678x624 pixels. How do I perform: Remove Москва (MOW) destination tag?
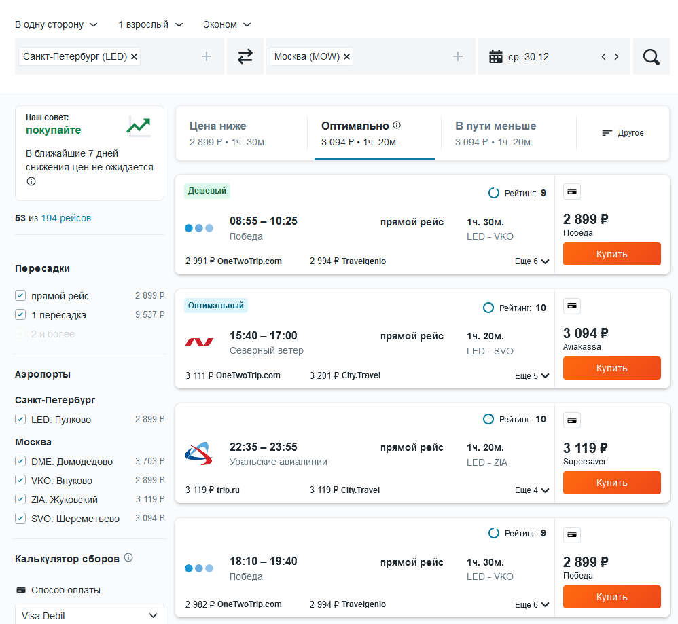[346, 56]
